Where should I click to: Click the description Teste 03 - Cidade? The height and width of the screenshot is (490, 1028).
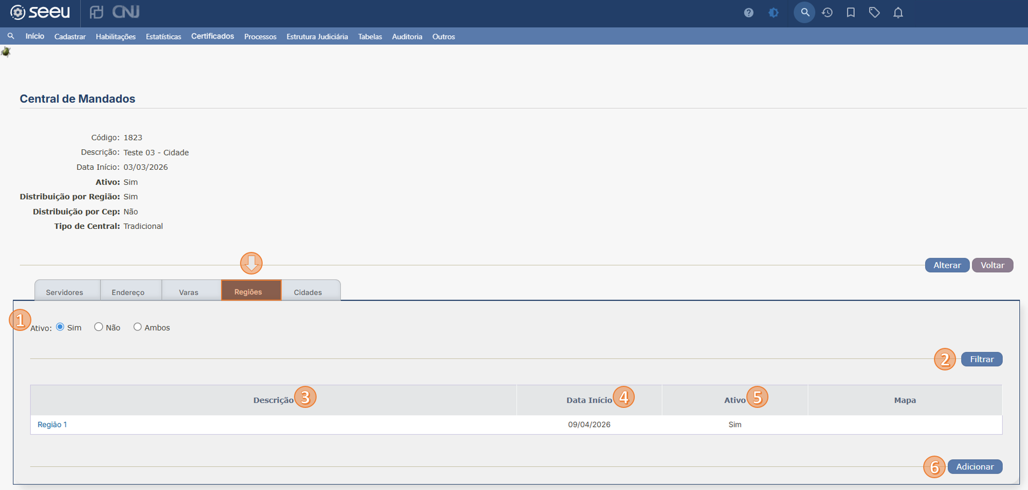156,152
